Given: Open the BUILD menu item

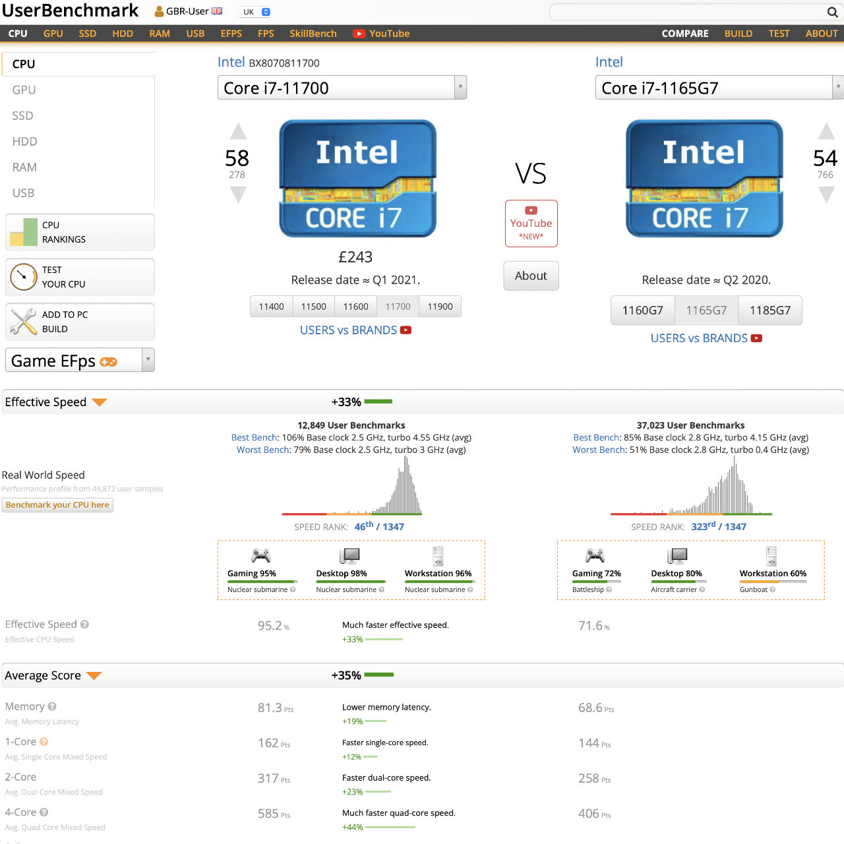Looking at the screenshot, I should pyautogui.click(x=738, y=34).
